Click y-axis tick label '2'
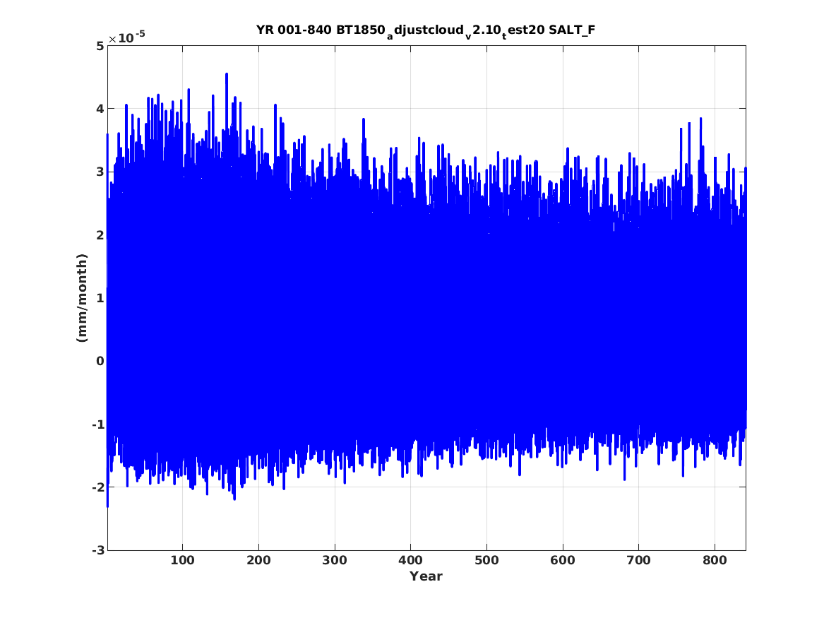The height and width of the screenshot is (618, 824). [x=100, y=235]
